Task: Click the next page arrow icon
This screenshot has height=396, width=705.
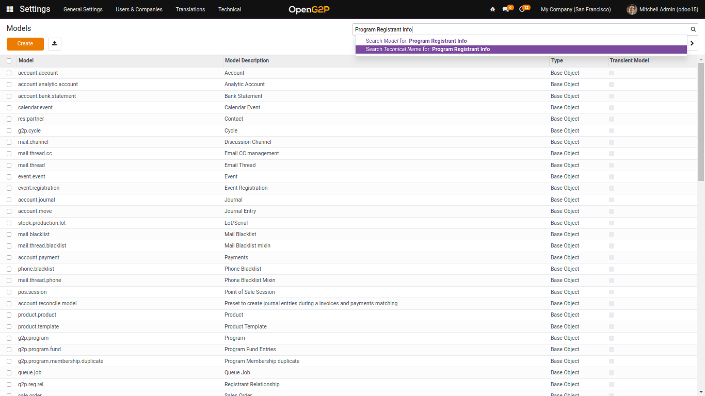Action: click(x=692, y=44)
